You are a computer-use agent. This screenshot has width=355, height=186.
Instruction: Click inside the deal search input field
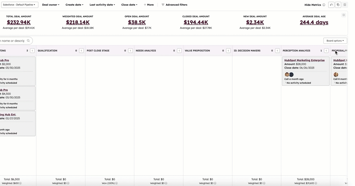13,40
